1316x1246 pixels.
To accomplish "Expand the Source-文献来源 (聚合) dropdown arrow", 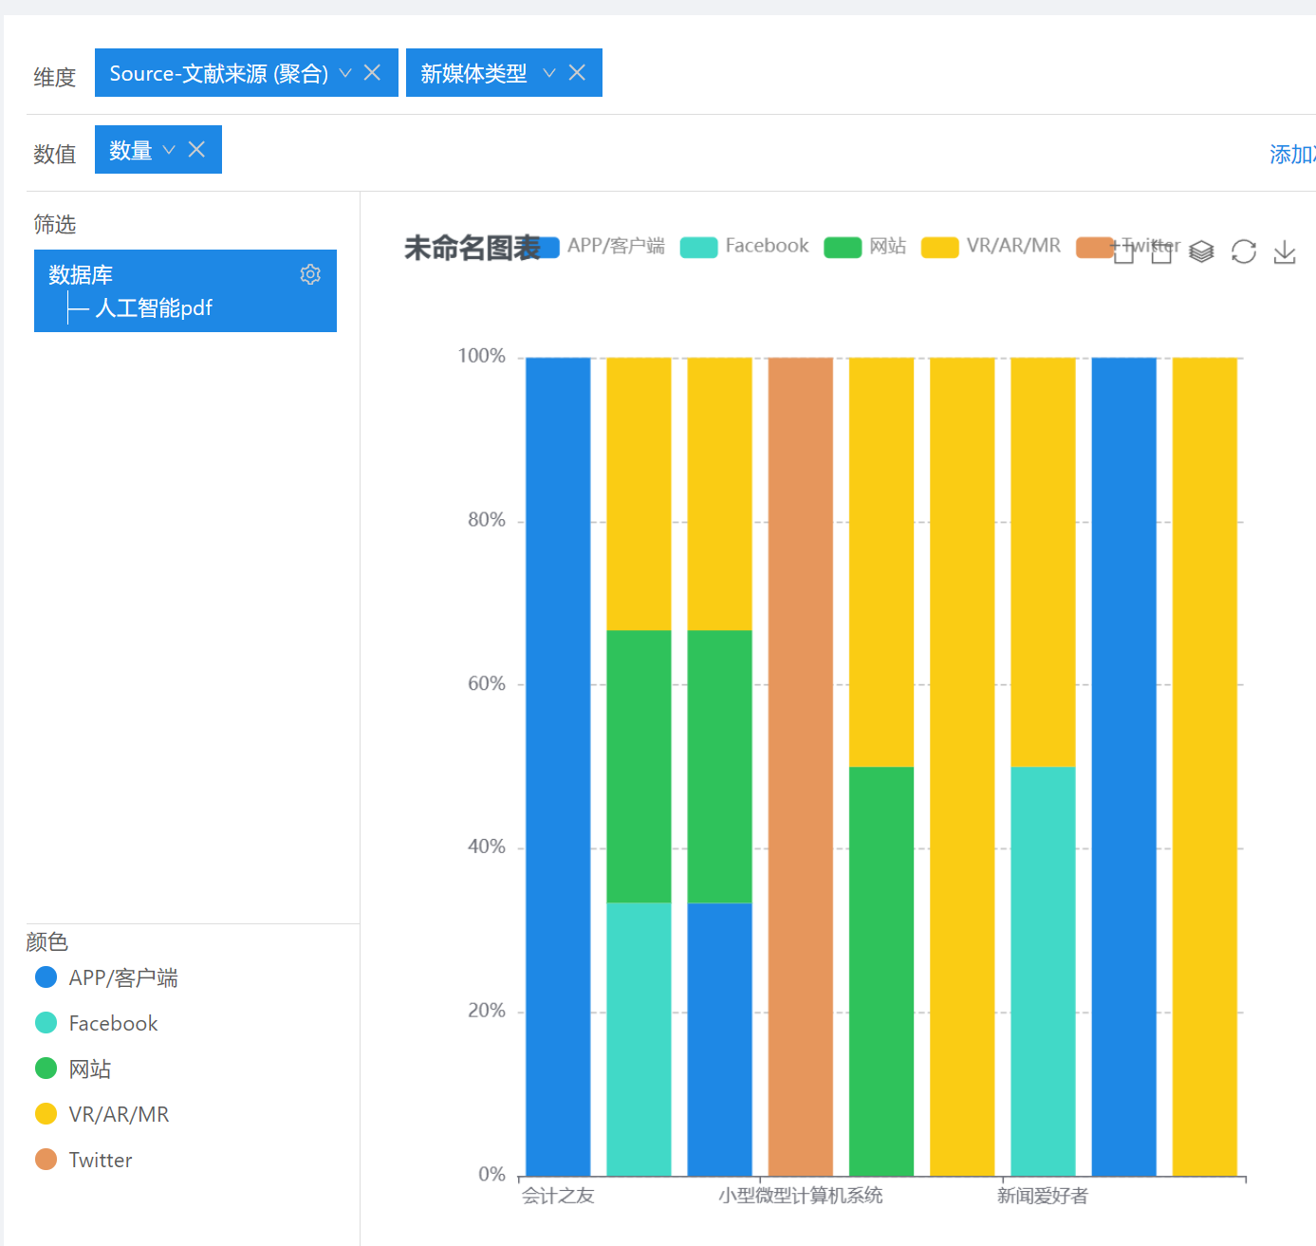I will [345, 73].
